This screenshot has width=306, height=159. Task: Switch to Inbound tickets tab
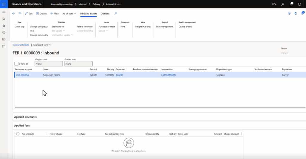pos(88,13)
